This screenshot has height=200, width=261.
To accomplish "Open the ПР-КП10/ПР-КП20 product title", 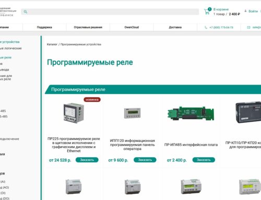I will tap(243, 145).
